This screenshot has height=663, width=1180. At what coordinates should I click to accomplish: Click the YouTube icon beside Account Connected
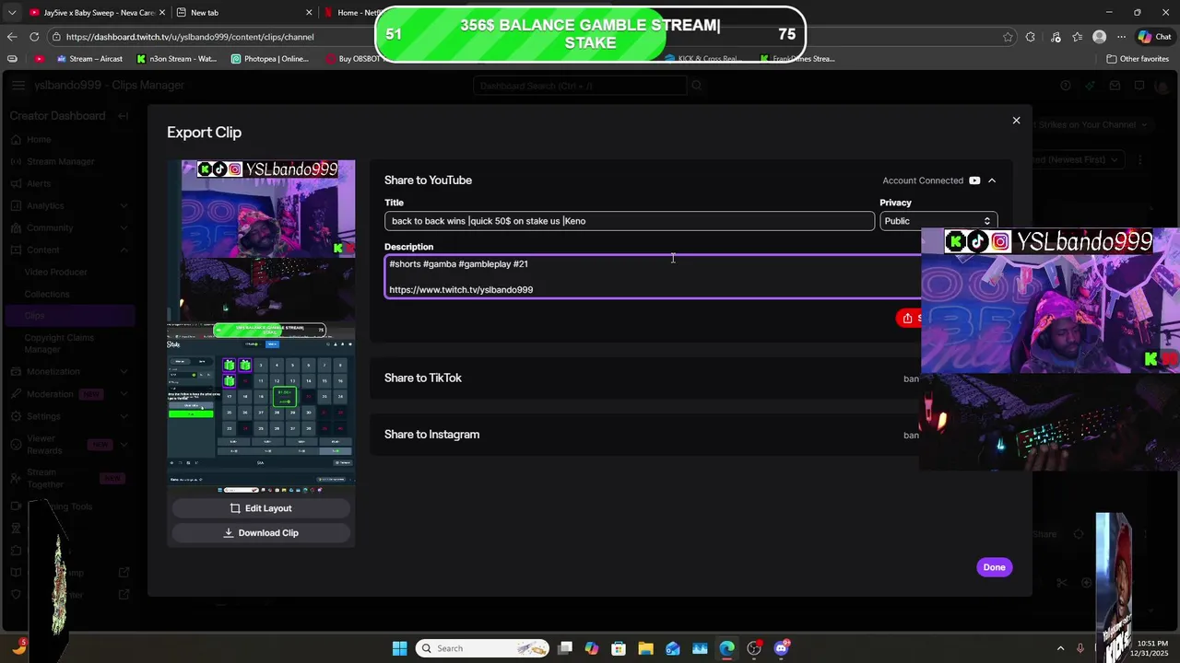(x=974, y=180)
